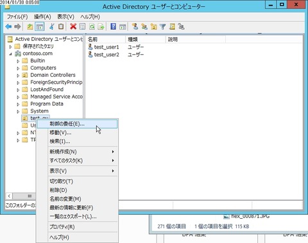Click the Up one level folder icon
Viewport: 308px width, 243px height.
30,27
